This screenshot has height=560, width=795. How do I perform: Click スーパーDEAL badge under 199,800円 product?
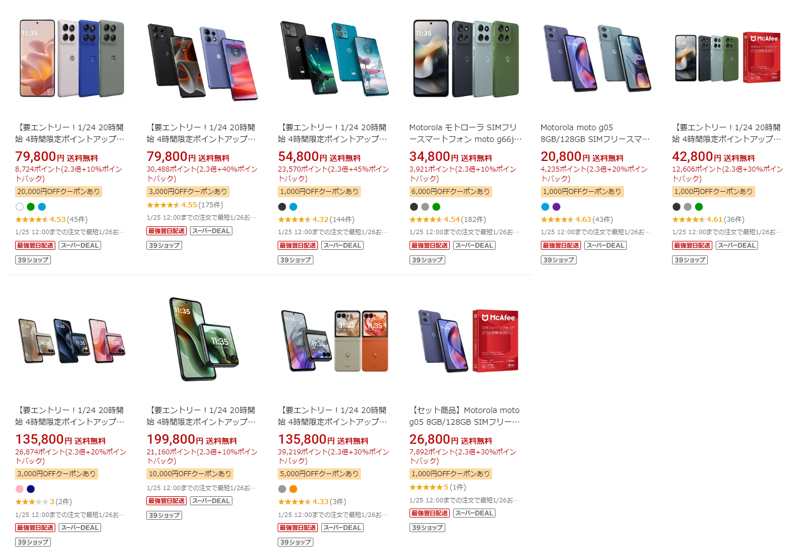[x=211, y=501]
